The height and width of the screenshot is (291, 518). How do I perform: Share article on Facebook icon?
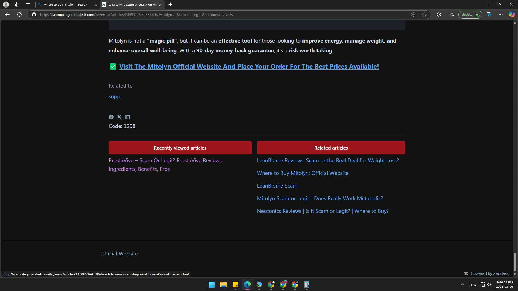pos(111,117)
